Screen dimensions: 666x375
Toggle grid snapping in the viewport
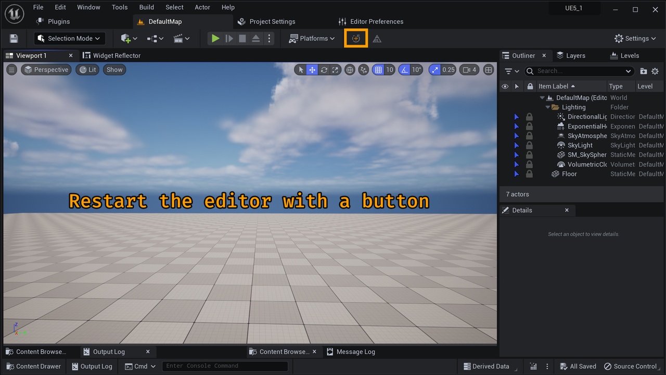pyautogui.click(x=378, y=70)
